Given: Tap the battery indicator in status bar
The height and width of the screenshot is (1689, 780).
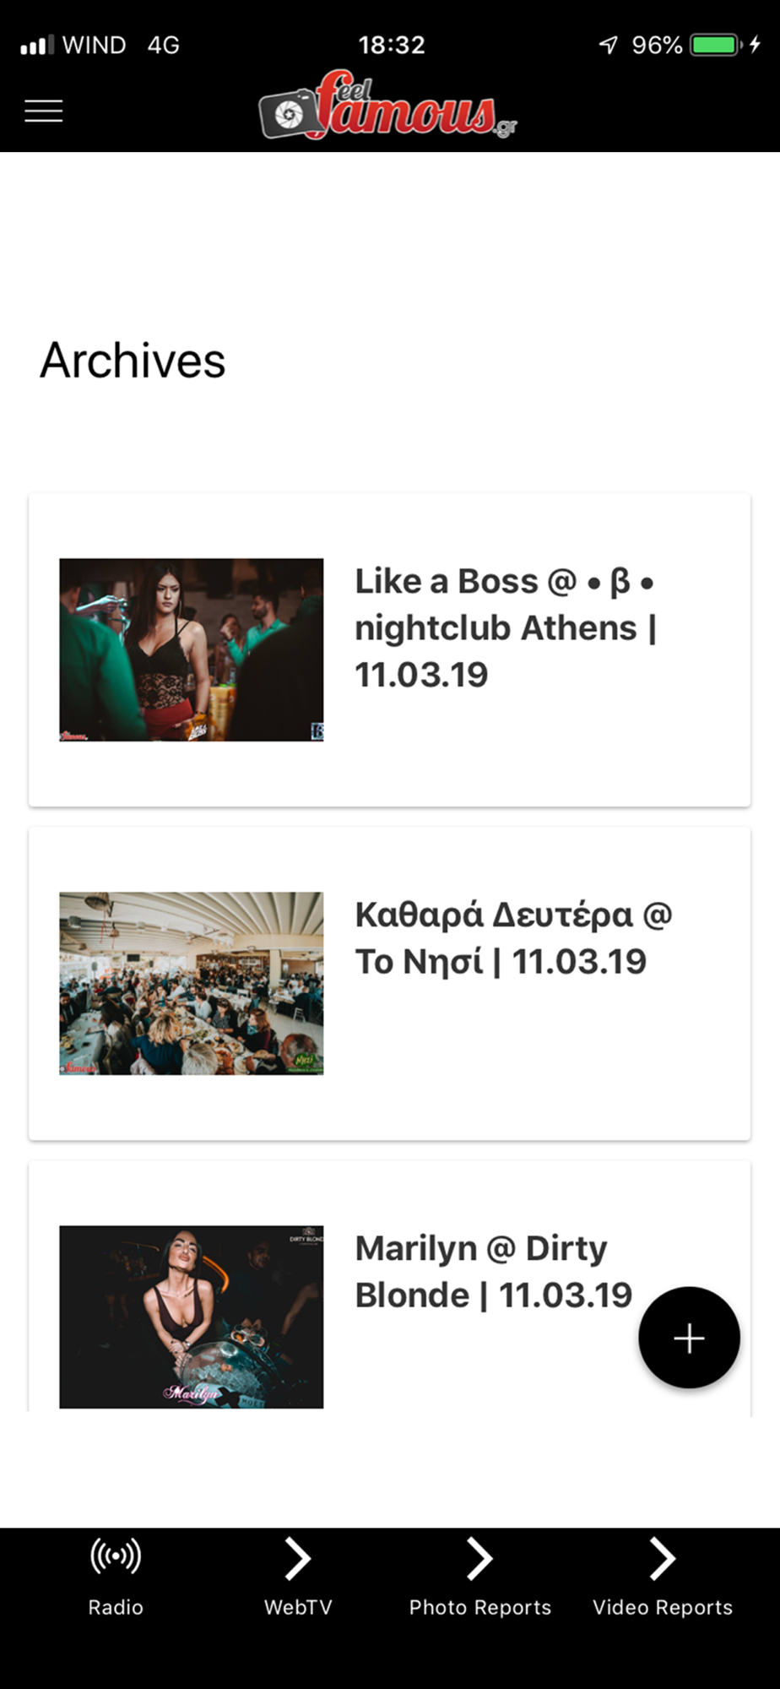Looking at the screenshot, I should (x=716, y=45).
